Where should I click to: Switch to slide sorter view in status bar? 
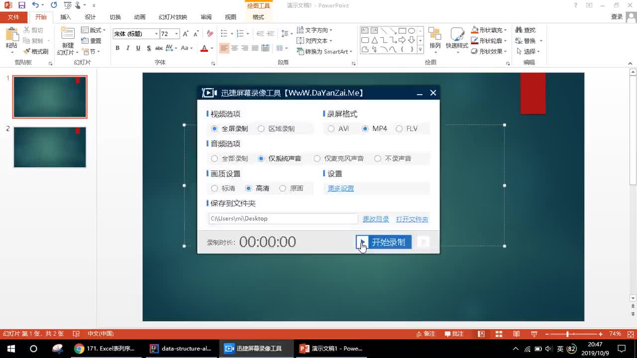499,334
